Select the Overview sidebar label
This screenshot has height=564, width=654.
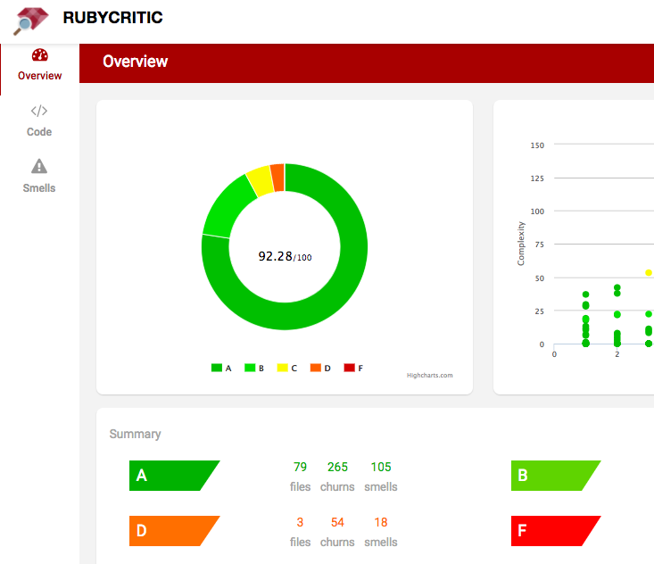[39, 76]
